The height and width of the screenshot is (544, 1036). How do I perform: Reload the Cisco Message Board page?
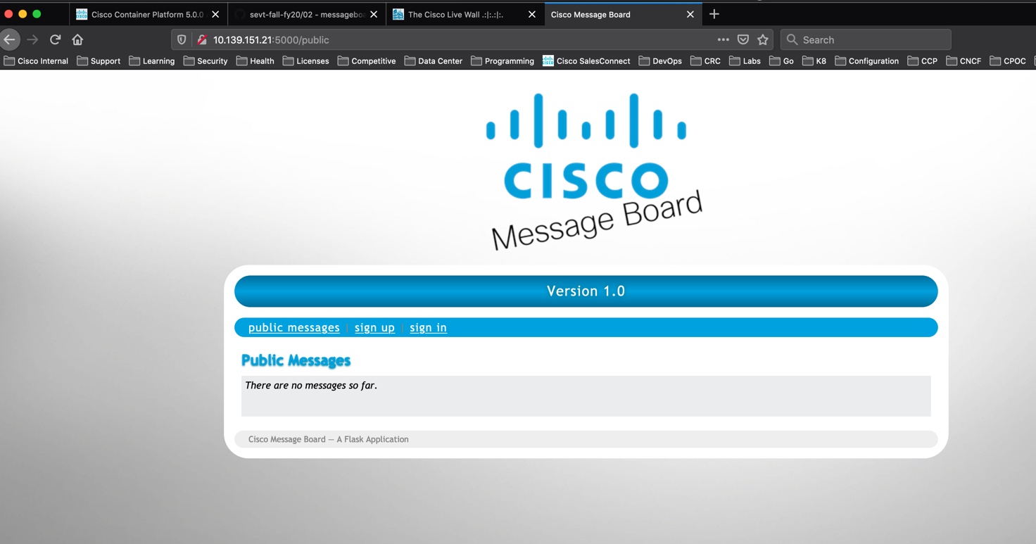pos(56,40)
